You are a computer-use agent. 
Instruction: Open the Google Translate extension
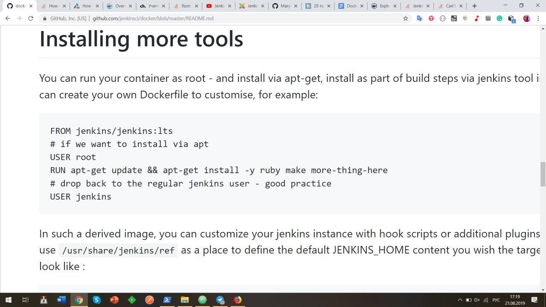(x=420, y=18)
